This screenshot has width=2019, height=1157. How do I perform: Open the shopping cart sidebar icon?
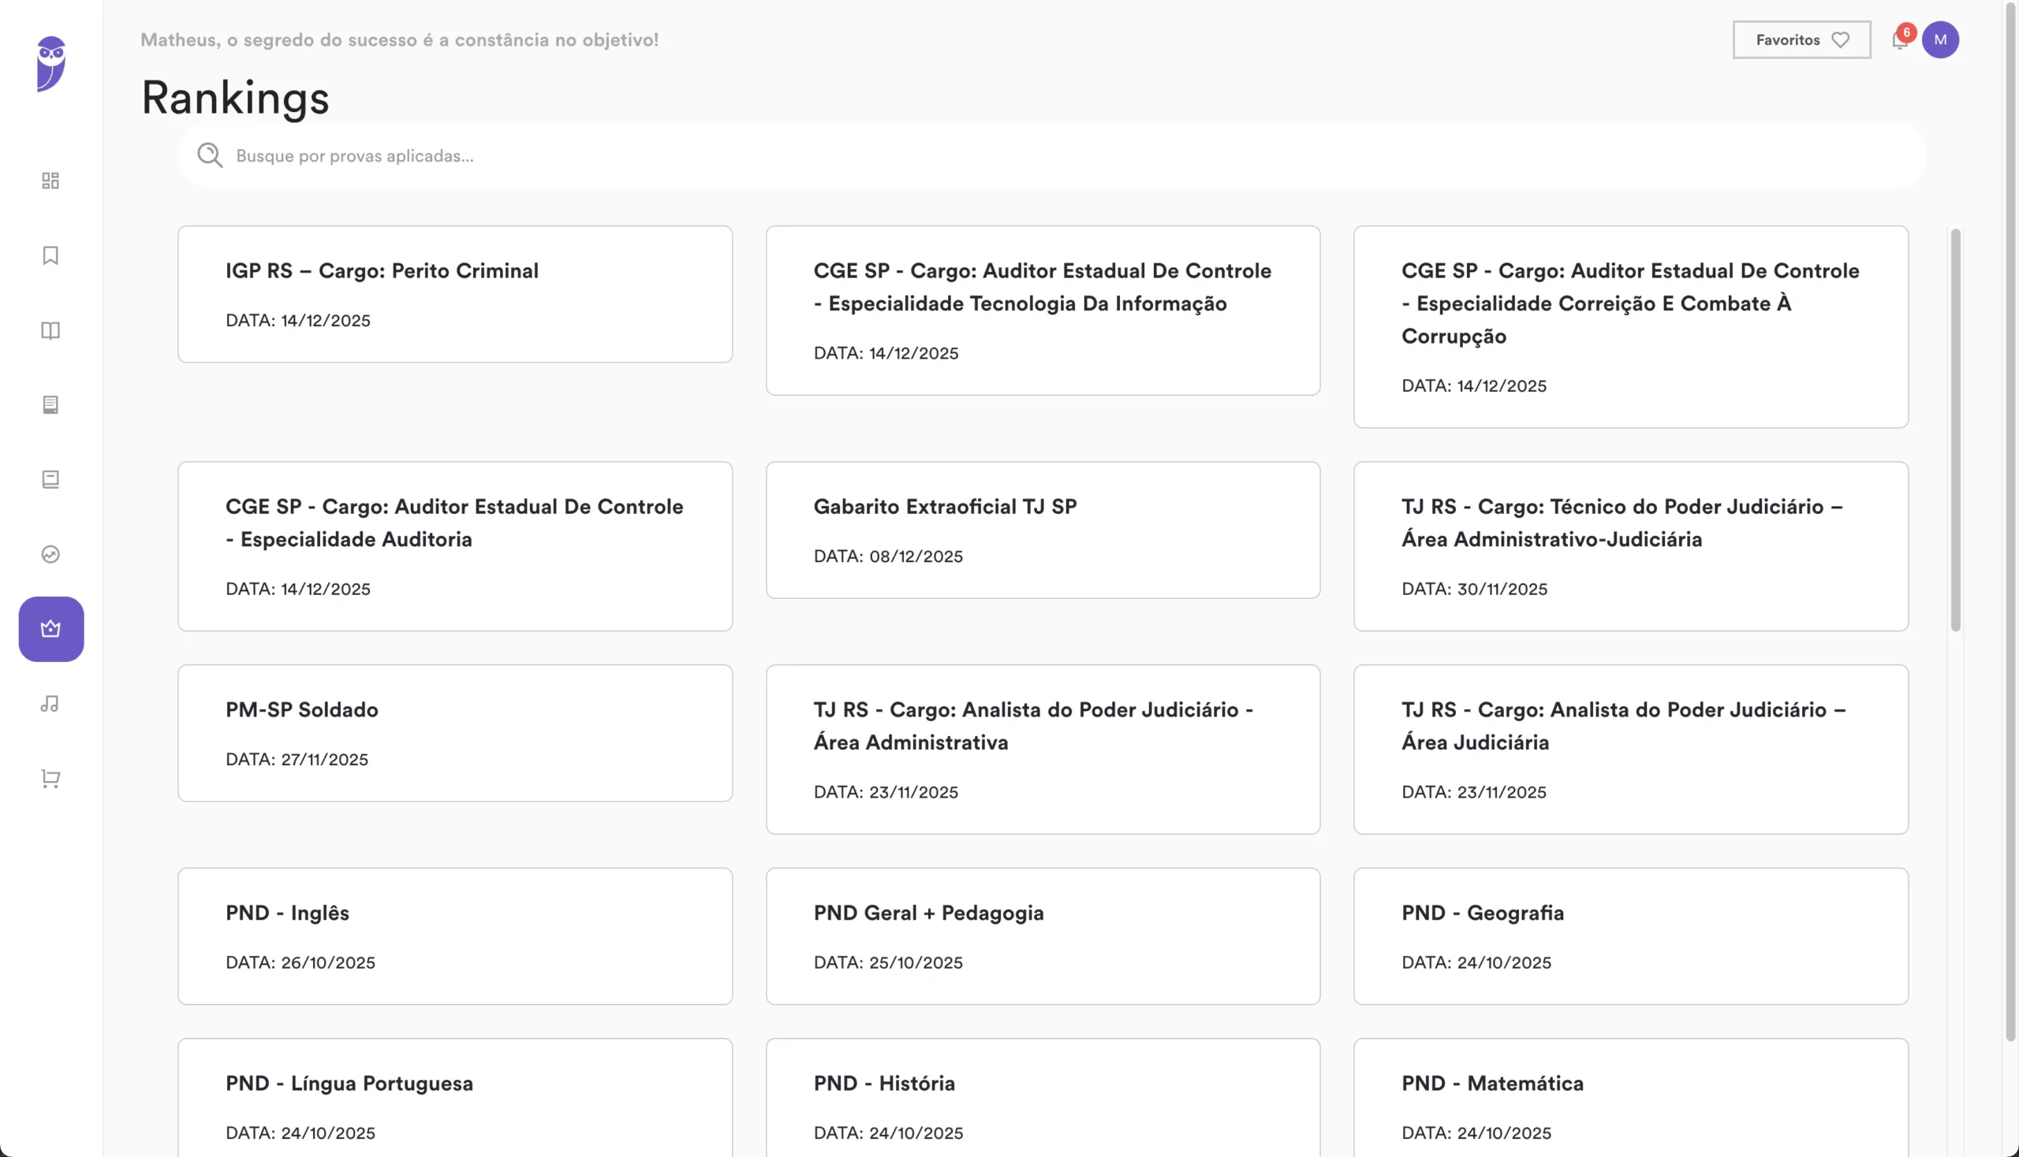(x=51, y=778)
